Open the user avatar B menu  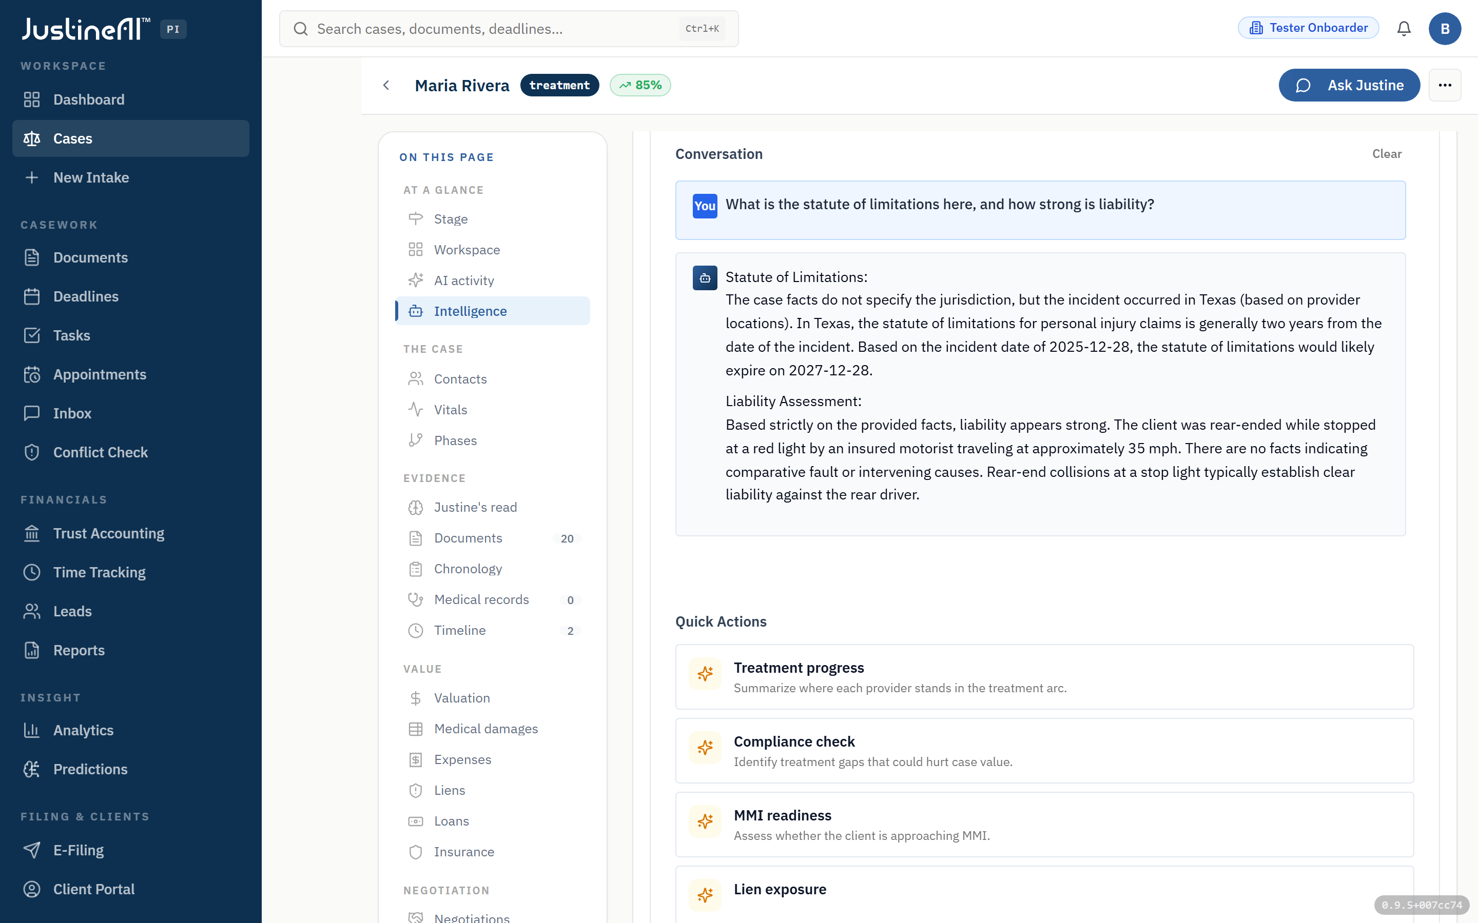1445,29
